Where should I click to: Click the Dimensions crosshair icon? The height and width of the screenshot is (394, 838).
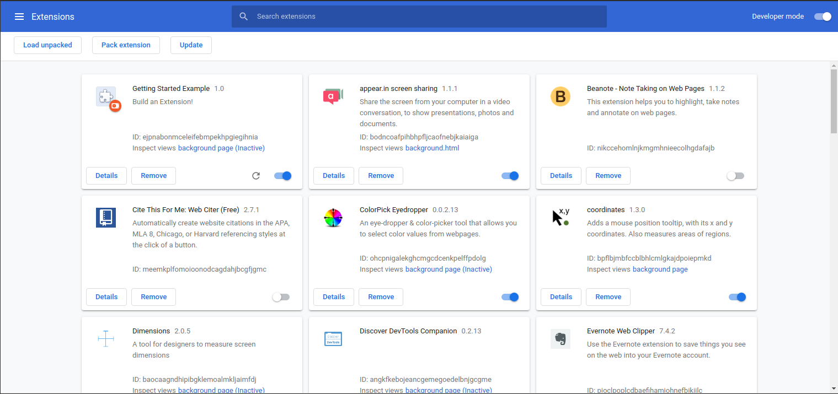106,338
